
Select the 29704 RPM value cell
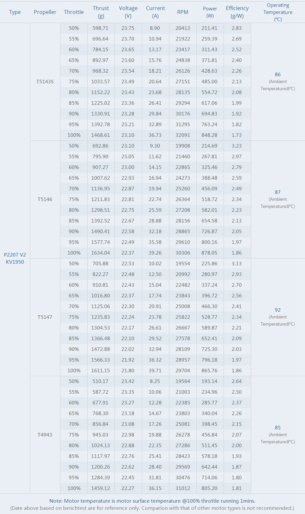183,371
